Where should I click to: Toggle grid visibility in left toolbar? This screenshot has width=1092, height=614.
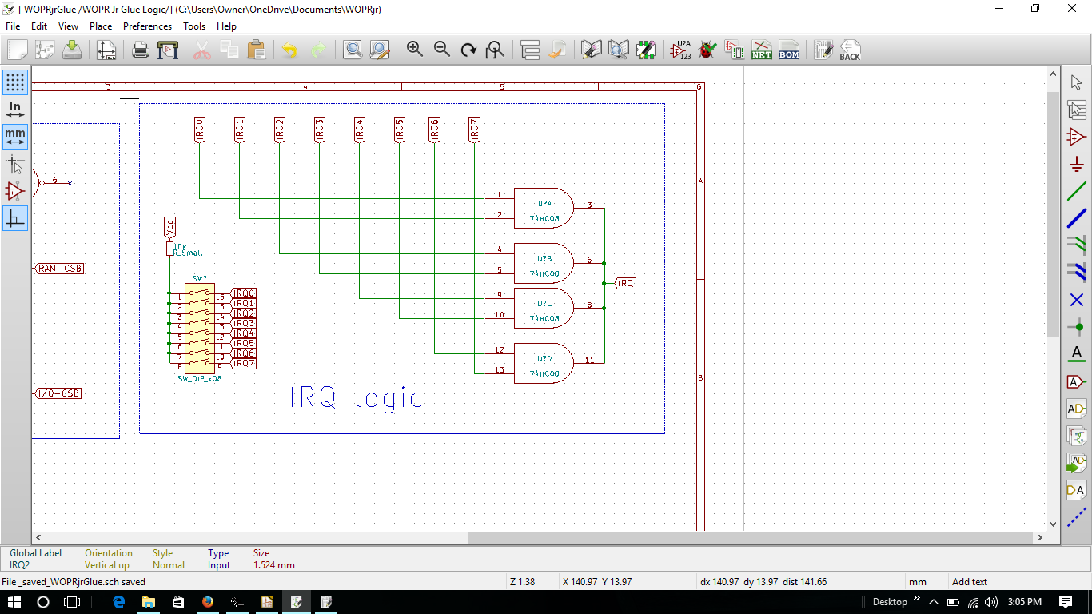pyautogui.click(x=15, y=82)
